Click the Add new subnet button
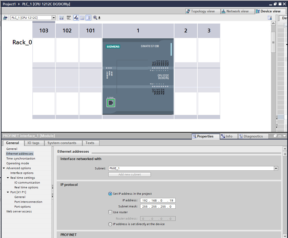Viewport: 288px width, 238px height. click(129, 174)
